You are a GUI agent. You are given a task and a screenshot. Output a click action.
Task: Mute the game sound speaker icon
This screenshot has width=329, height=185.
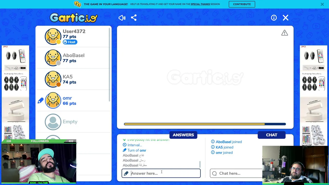pyautogui.click(x=122, y=18)
